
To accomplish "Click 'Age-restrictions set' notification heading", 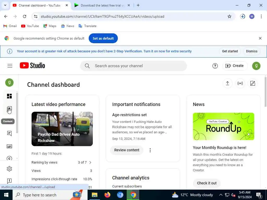I will click(129, 115).
